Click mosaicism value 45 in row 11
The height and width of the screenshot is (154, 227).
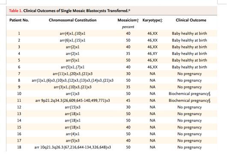tap(128, 101)
